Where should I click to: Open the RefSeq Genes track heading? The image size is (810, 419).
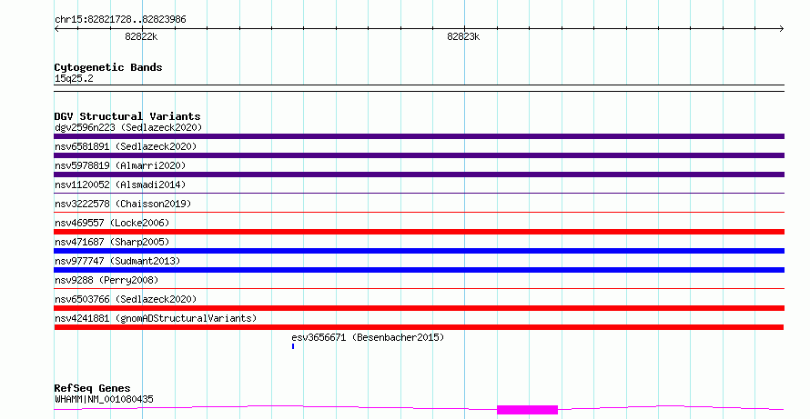(x=92, y=388)
